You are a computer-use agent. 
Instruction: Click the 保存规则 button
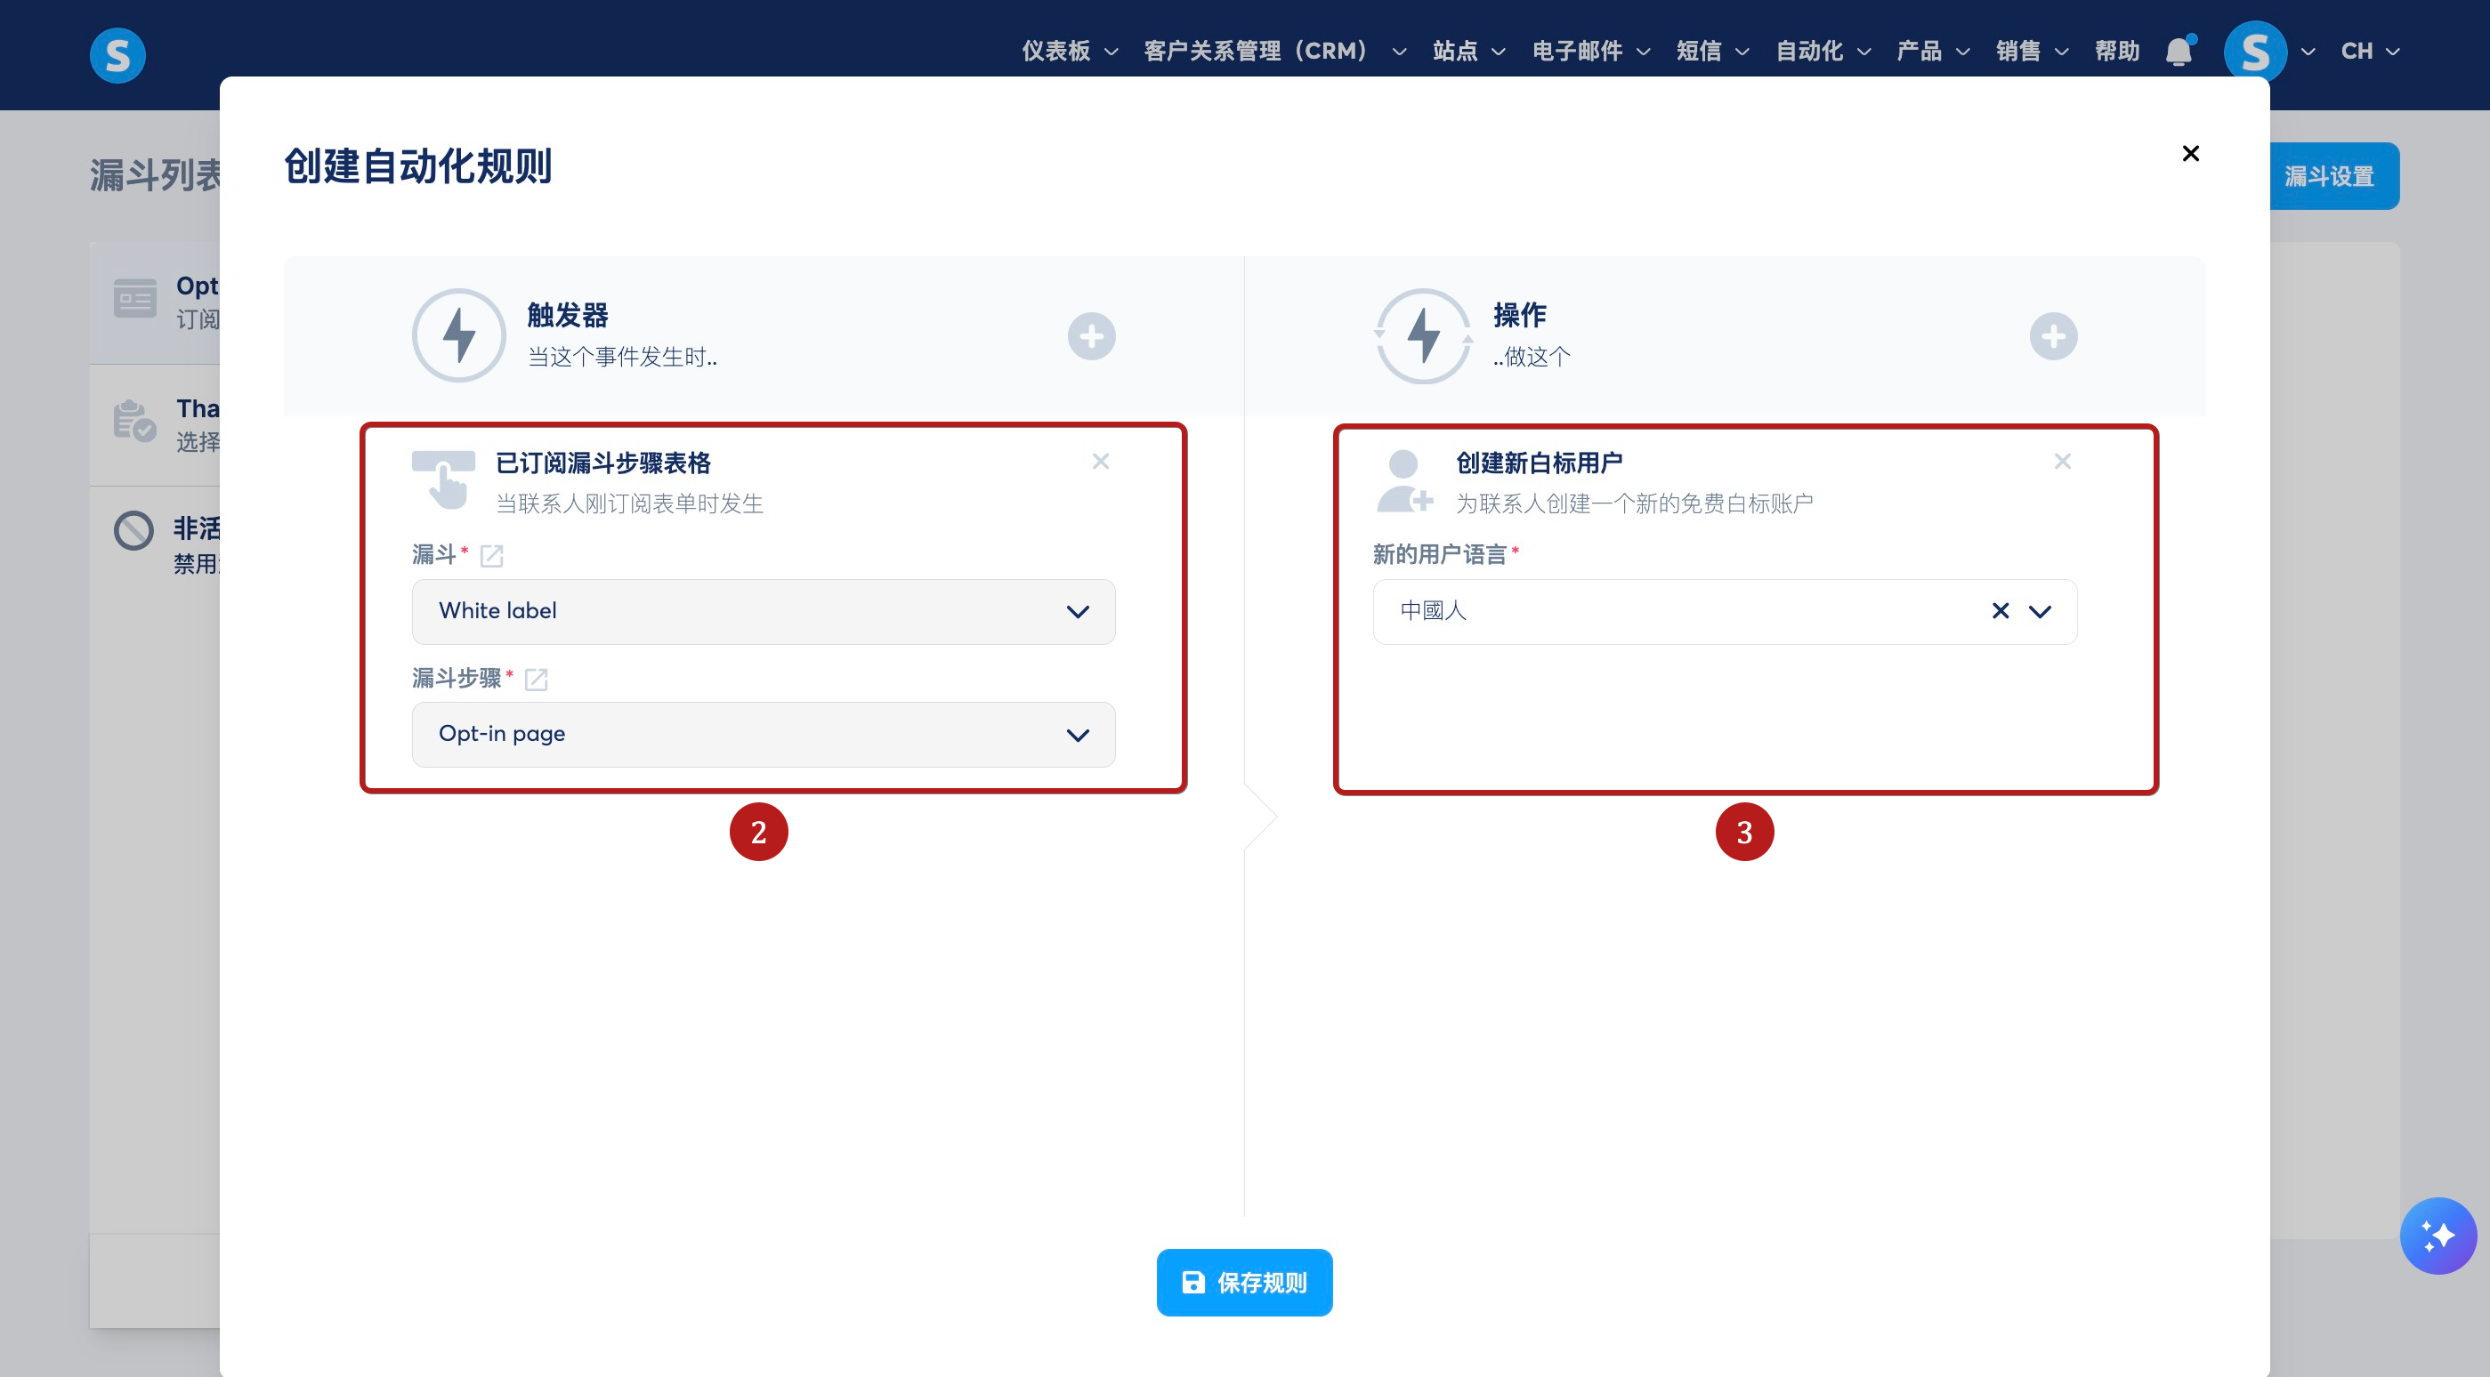coord(1244,1283)
